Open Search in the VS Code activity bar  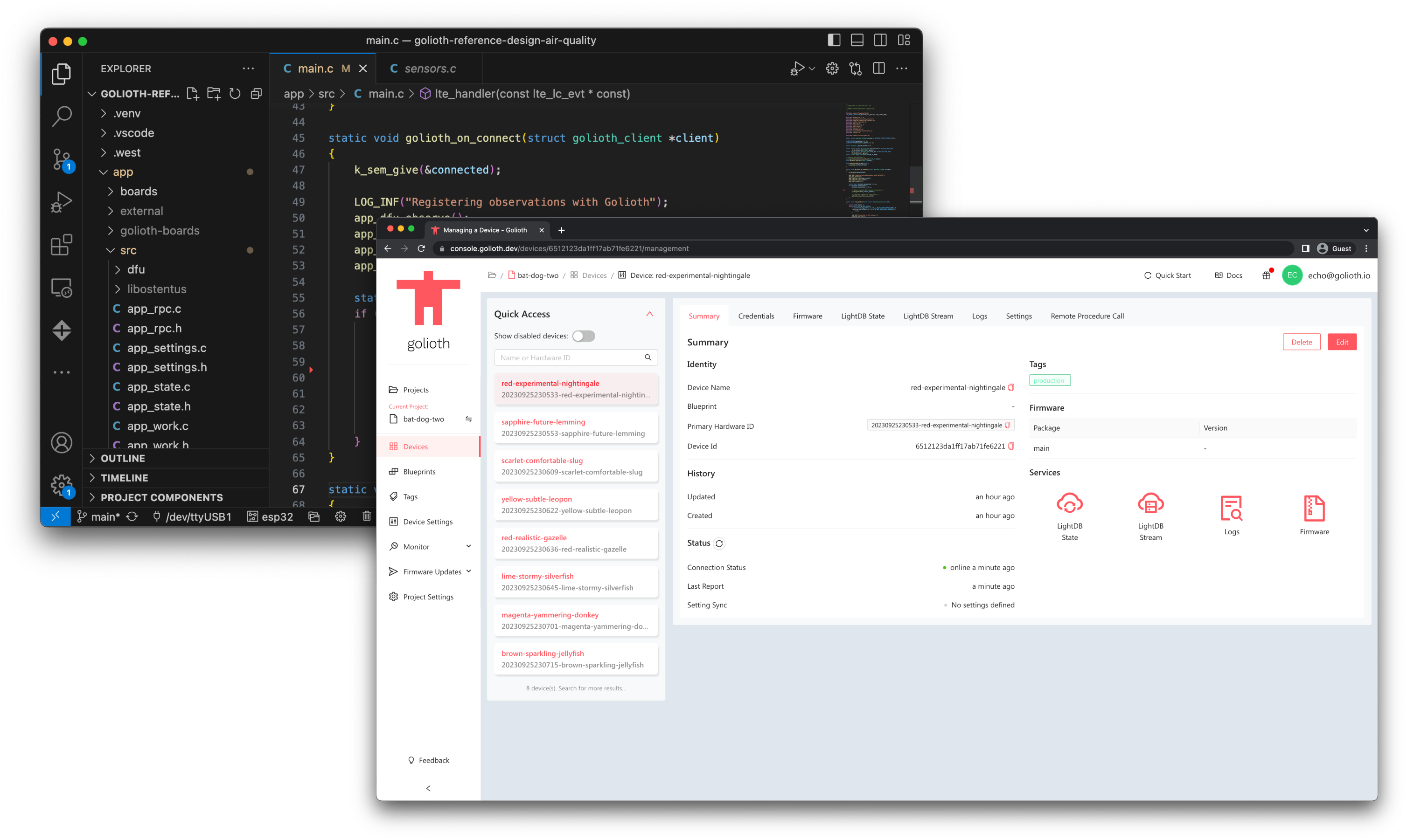(61, 115)
